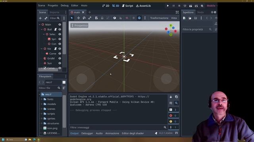This screenshot has height=142, width=254.
Task: Switch to the Importa tab
Action: 54,12
